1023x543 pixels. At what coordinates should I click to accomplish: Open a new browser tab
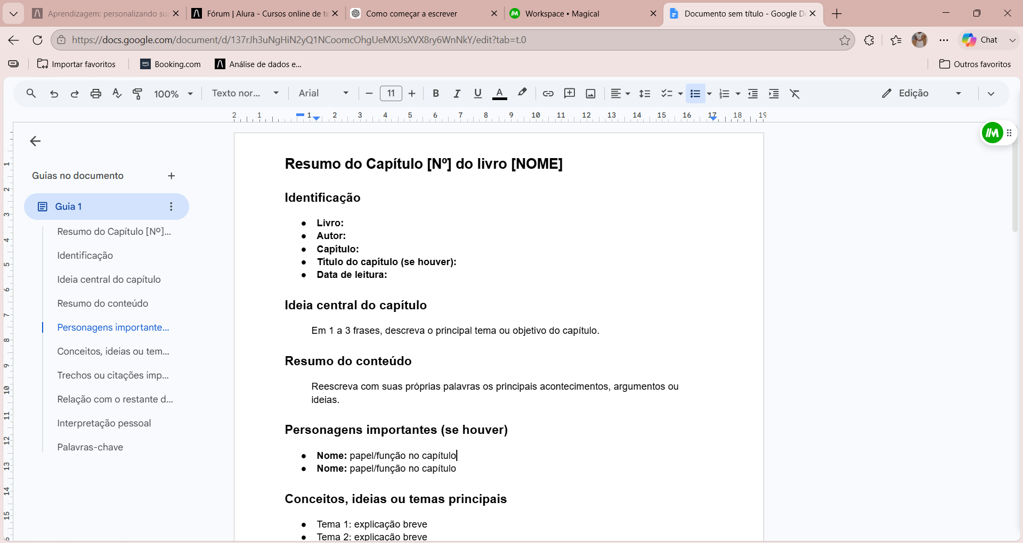click(x=837, y=14)
